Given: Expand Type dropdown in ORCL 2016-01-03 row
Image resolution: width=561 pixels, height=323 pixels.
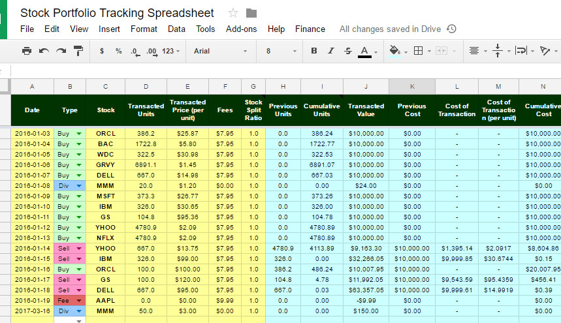Looking at the screenshot, I should click(x=79, y=133).
